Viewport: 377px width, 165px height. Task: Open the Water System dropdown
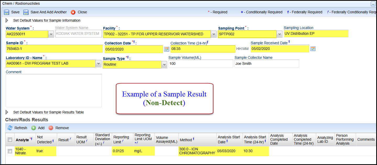51,34
